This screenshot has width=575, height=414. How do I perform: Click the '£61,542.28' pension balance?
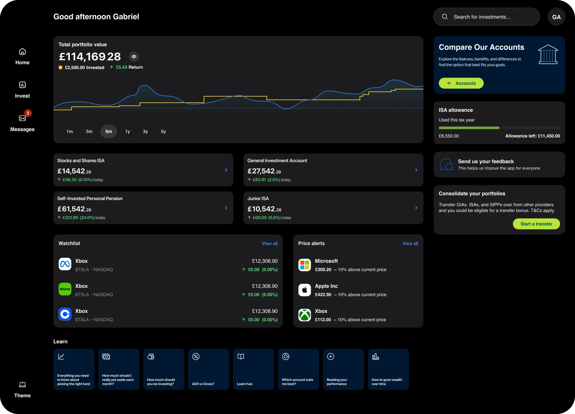(74, 209)
